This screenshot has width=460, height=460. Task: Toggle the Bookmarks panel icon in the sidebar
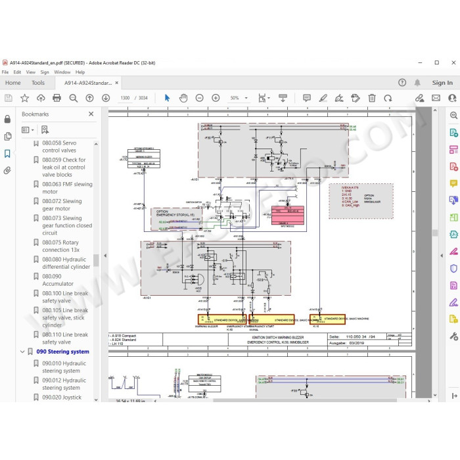pos(7,153)
